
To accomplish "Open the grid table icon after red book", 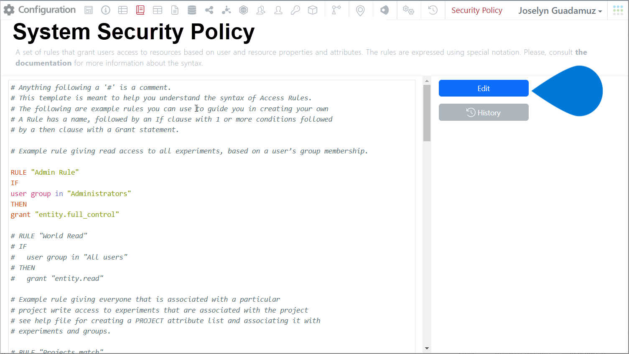I will (158, 10).
